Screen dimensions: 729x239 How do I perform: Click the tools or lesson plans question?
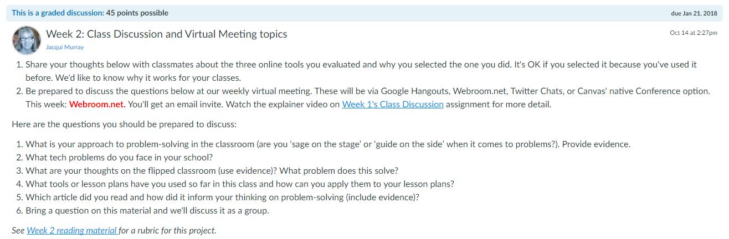[x=240, y=184]
